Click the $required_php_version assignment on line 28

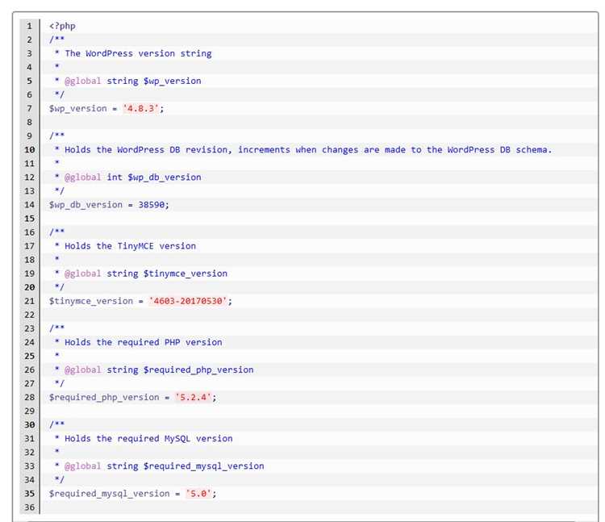pyautogui.click(x=104, y=398)
